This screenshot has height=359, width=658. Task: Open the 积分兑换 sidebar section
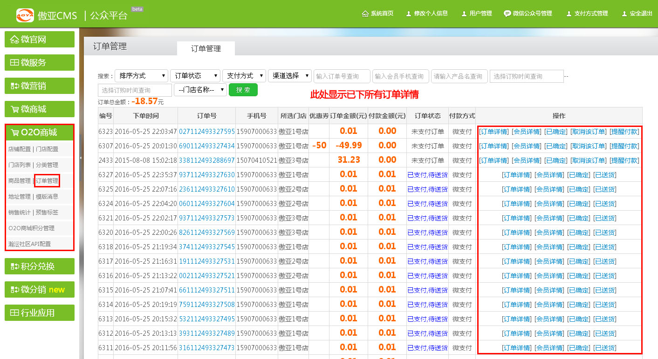40,266
